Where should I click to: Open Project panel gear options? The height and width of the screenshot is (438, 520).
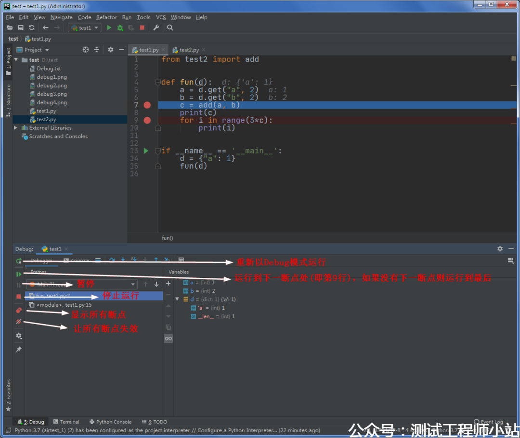[110, 50]
